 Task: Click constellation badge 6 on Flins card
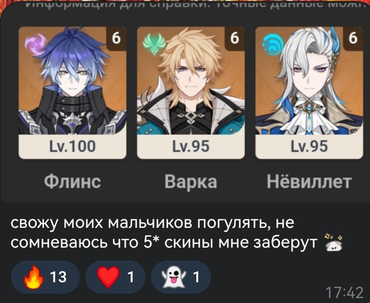coord(116,39)
